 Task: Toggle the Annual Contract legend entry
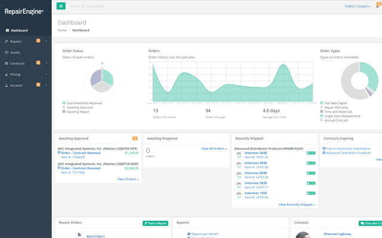click(334, 120)
